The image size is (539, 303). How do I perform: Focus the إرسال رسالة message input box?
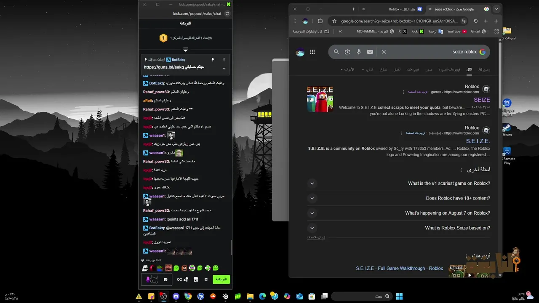(157, 279)
